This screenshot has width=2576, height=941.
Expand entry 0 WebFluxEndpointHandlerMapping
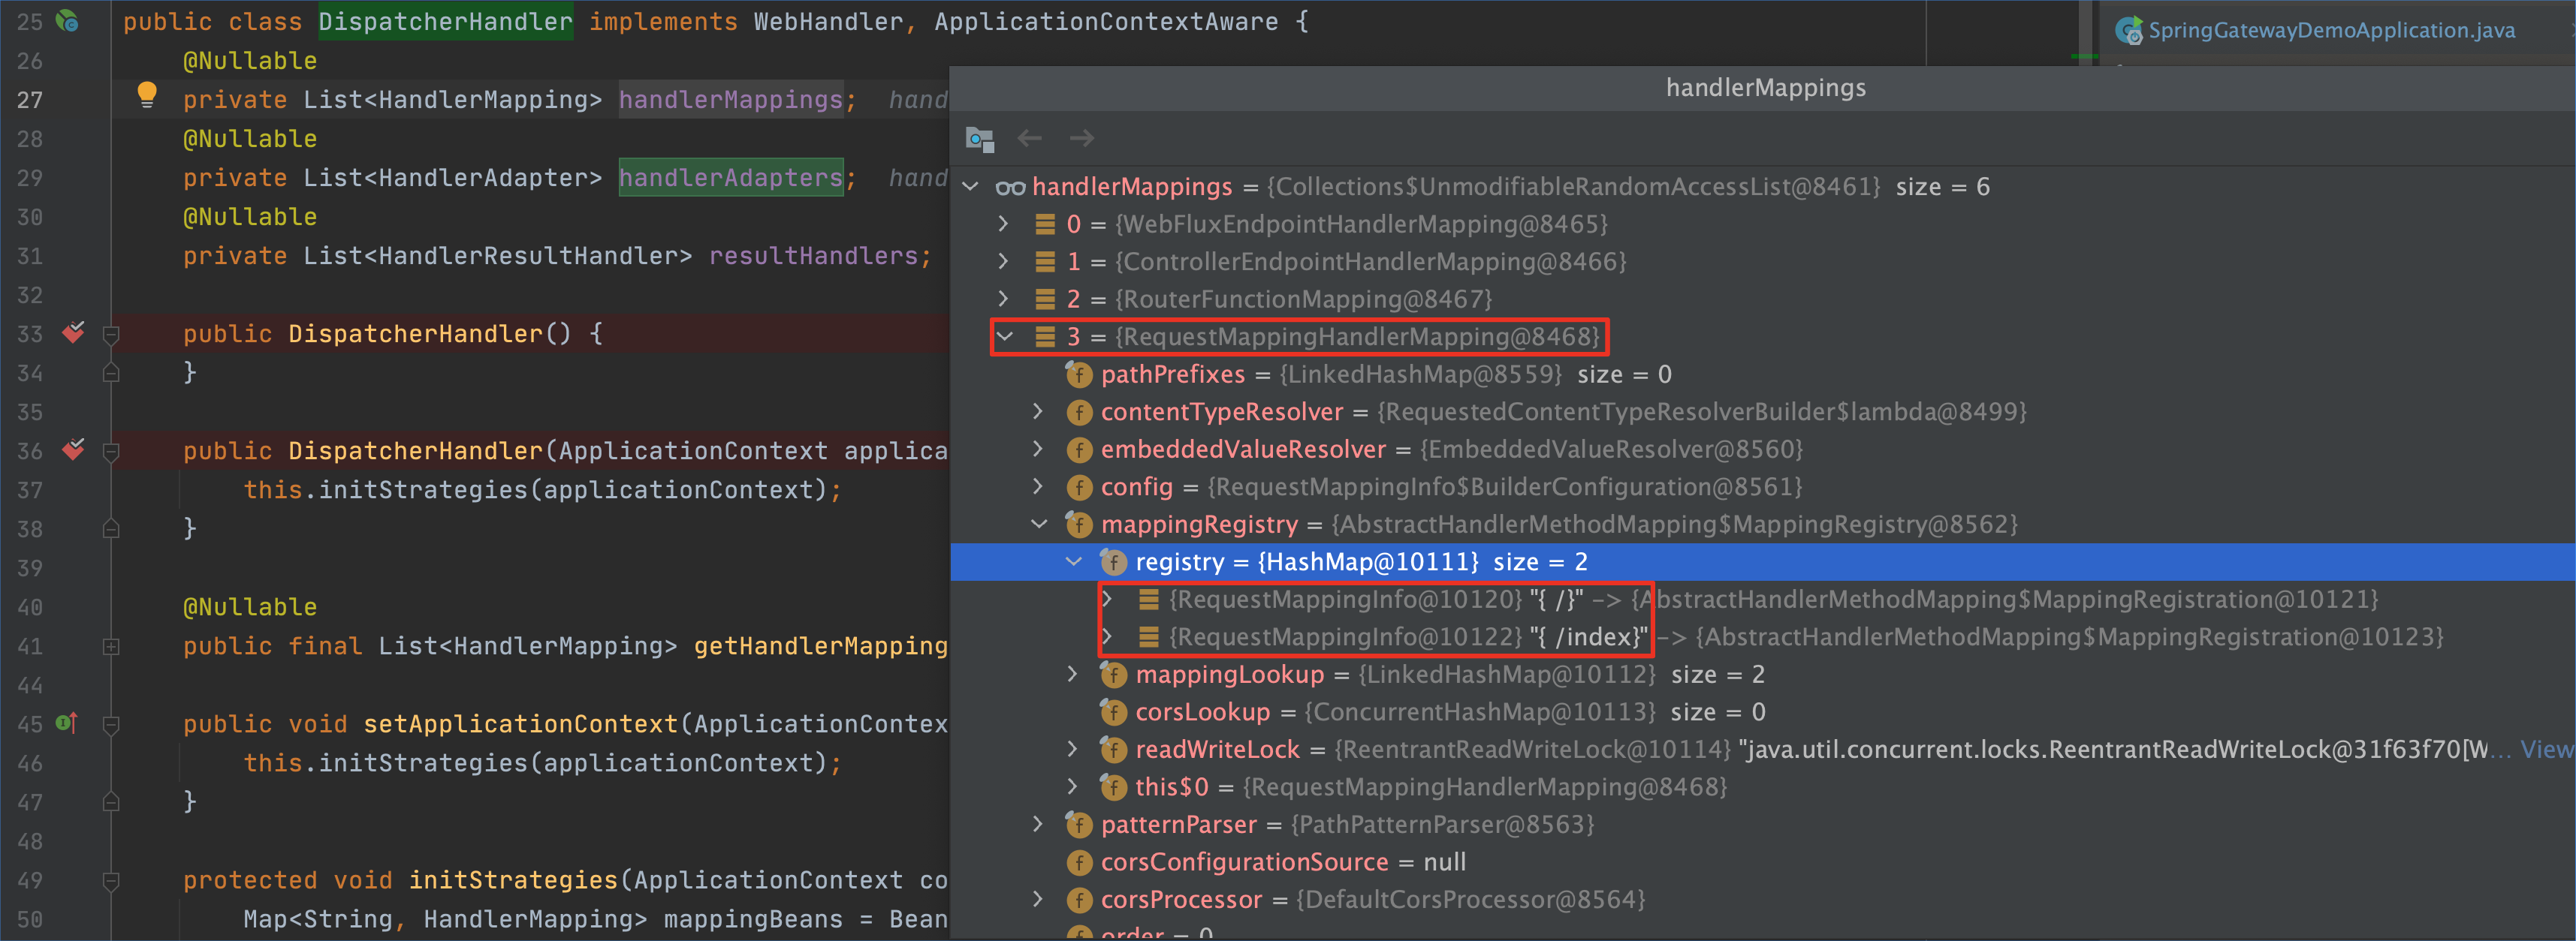(x=1004, y=224)
